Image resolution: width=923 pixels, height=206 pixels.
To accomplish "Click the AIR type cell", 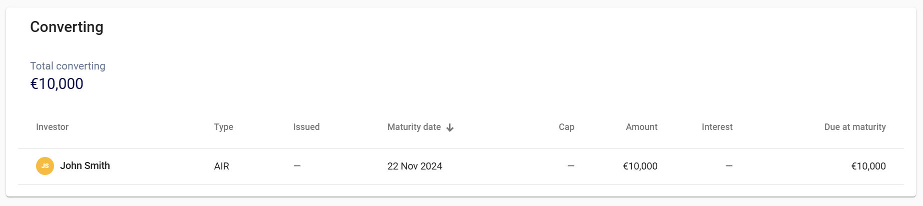I will click(221, 166).
